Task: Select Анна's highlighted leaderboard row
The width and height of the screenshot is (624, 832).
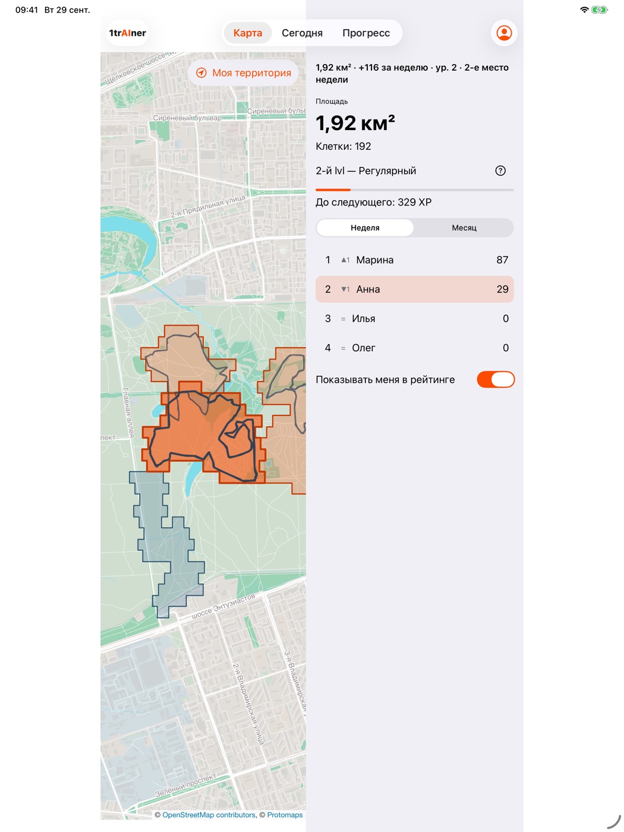Action: click(x=414, y=289)
